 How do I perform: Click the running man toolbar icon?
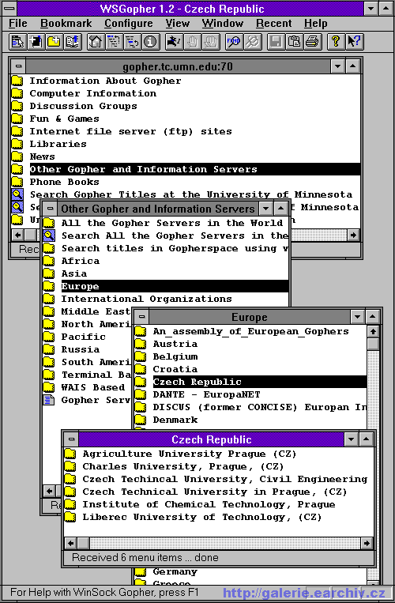point(174,41)
